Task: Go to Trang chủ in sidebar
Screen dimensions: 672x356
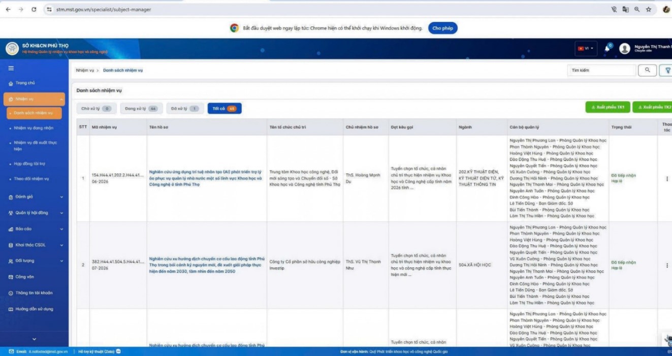Action: pyautogui.click(x=25, y=83)
